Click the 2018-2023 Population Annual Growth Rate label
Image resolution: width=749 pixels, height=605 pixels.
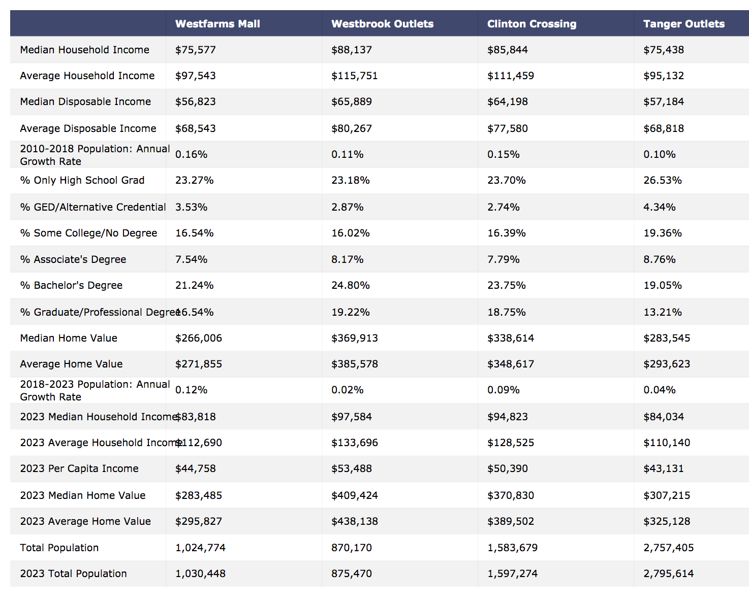click(95, 390)
